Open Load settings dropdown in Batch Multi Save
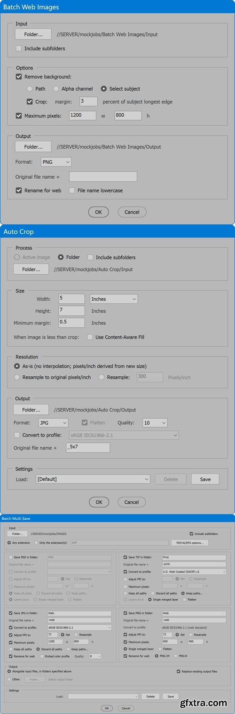The width and height of the screenshot is (235, 714). (x=103, y=696)
